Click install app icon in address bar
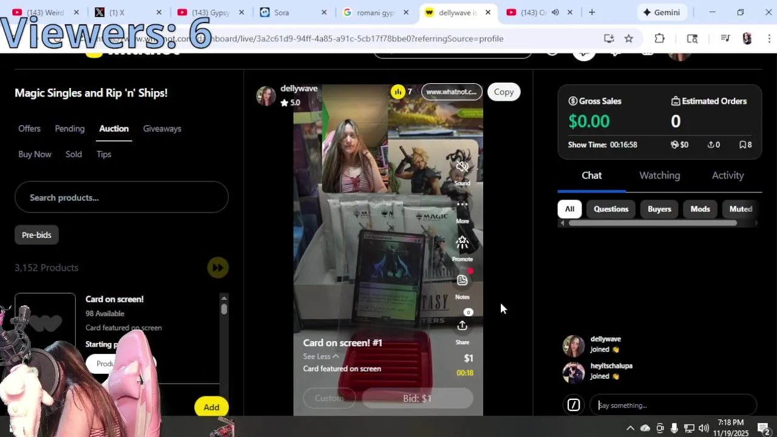 coord(609,39)
